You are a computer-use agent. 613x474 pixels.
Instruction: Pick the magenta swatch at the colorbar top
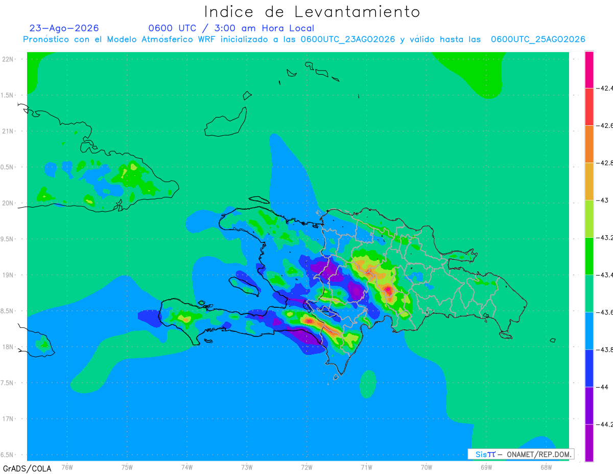(589, 70)
